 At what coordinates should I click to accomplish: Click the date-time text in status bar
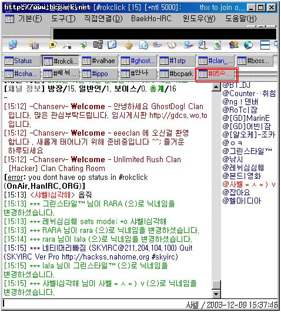coord(242,305)
